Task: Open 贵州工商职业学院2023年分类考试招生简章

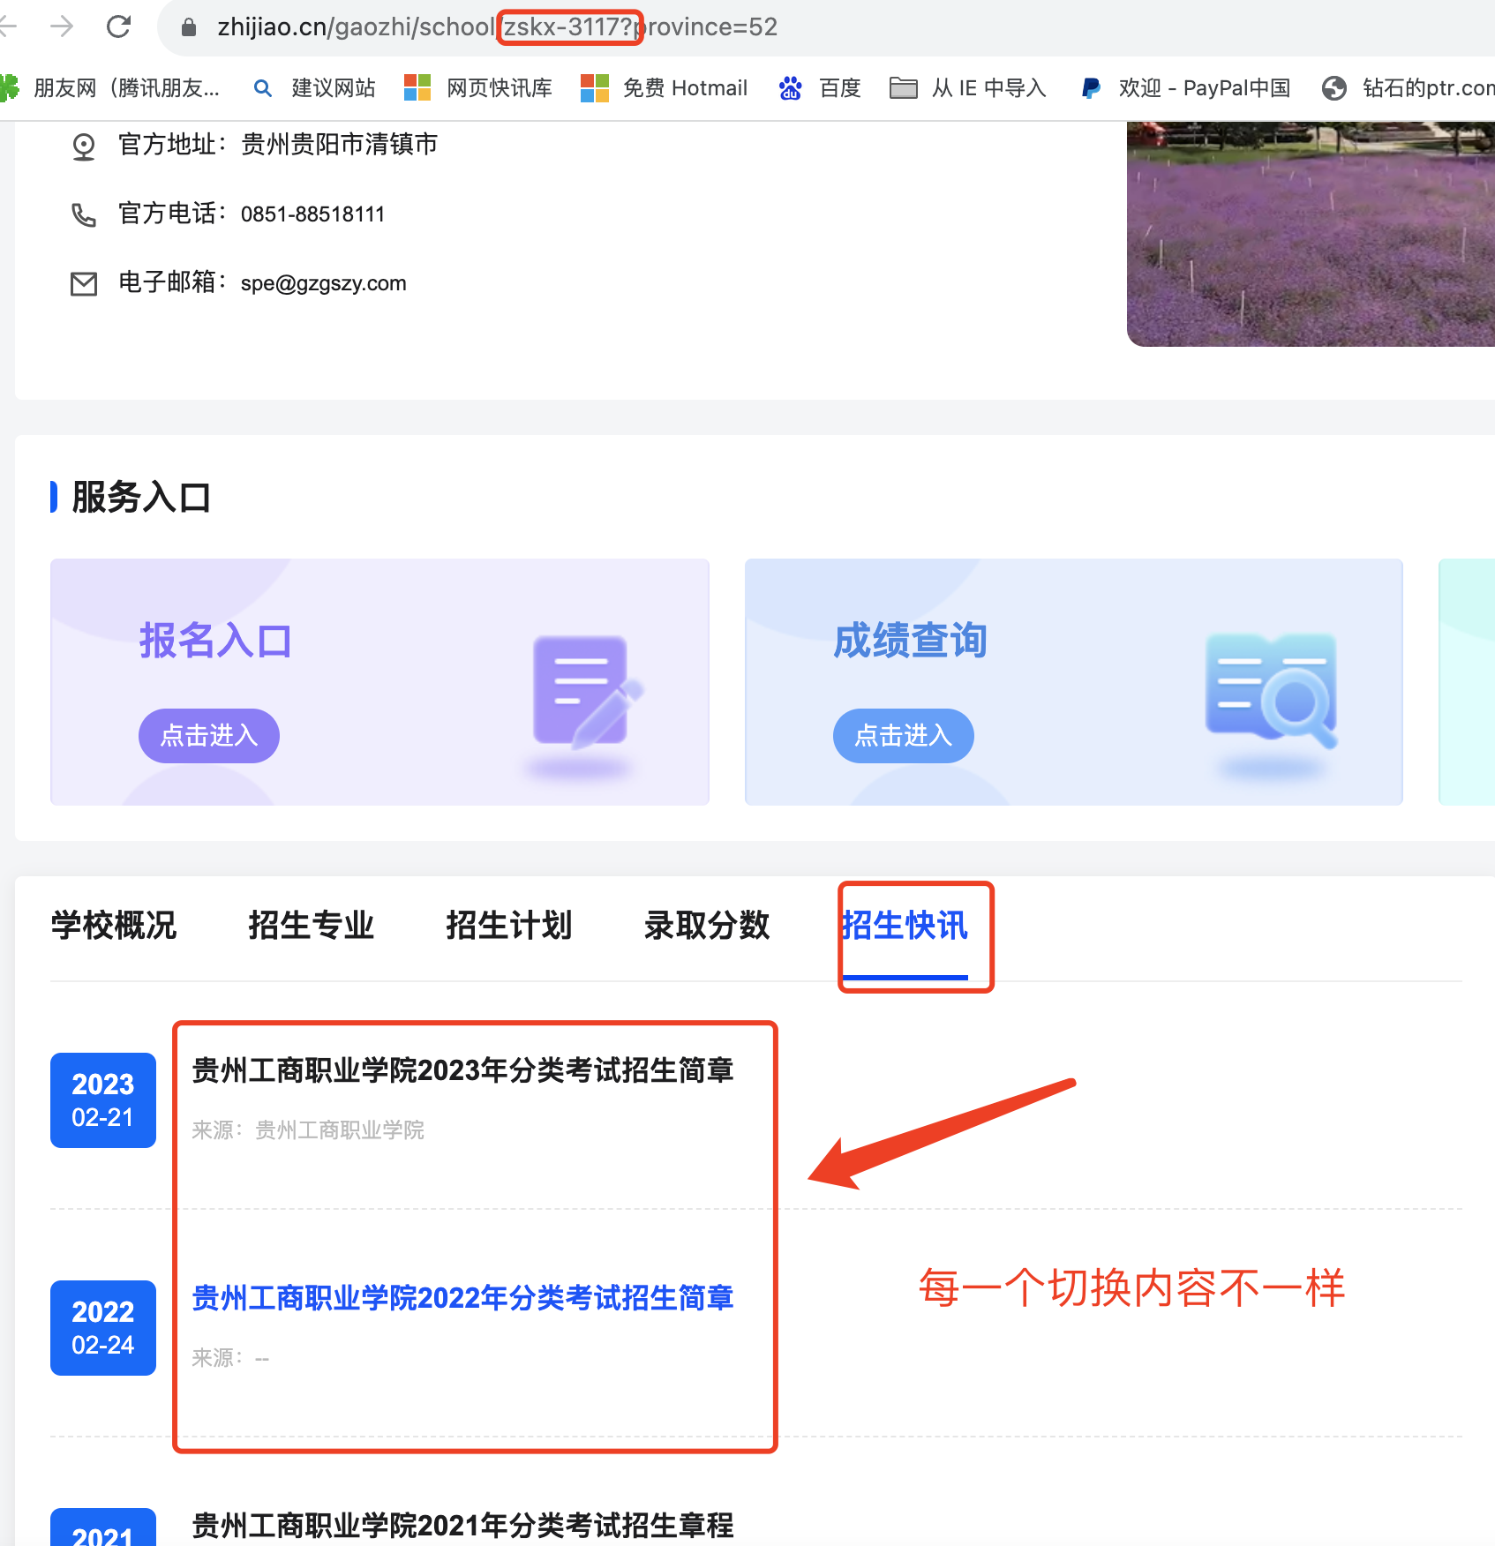Action: point(463,1070)
